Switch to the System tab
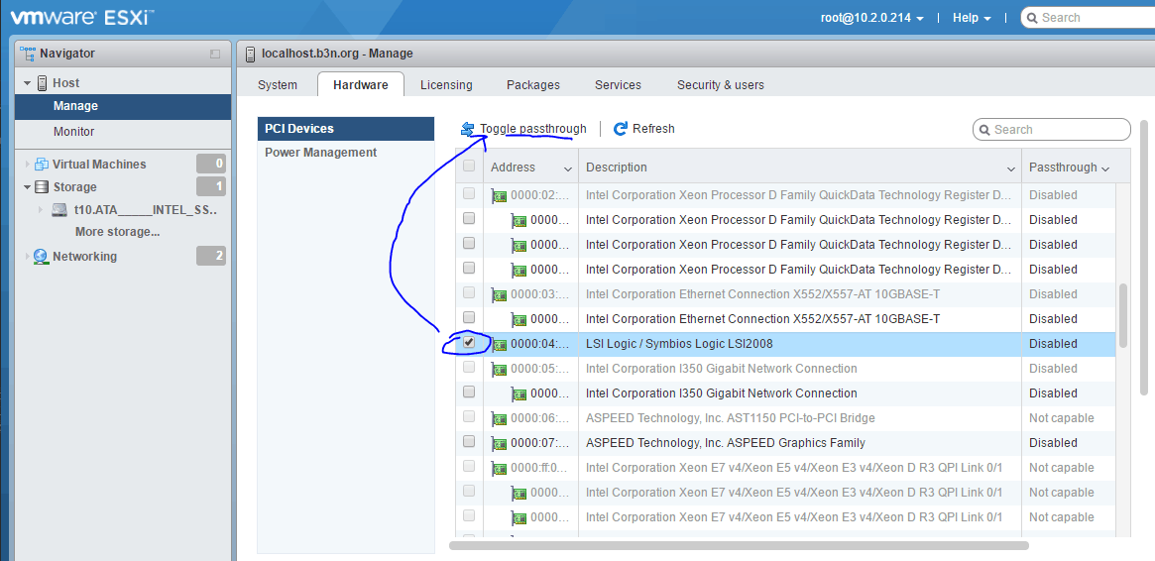 point(278,84)
